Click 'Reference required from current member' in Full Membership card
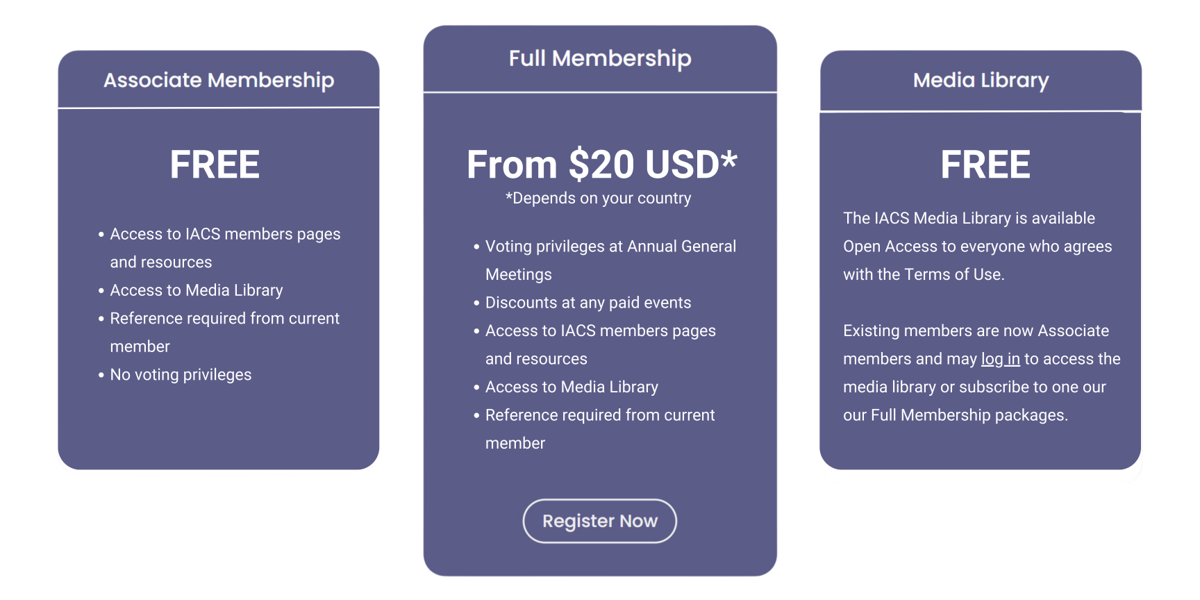The image size is (1200, 600). pos(600,415)
